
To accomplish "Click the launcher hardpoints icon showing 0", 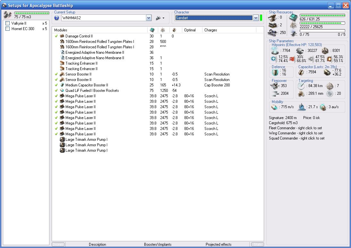I will point(273,18).
